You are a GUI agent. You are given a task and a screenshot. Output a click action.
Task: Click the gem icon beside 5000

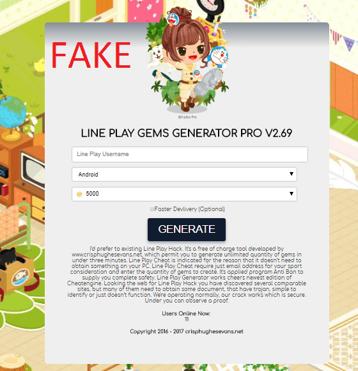79,194
